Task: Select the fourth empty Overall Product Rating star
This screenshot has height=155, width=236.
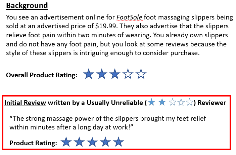Action: pyautogui.click(x=128, y=74)
